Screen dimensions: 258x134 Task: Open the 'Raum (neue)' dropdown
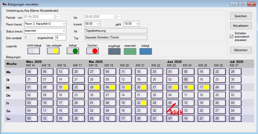pyautogui.click(x=64, y=24)
